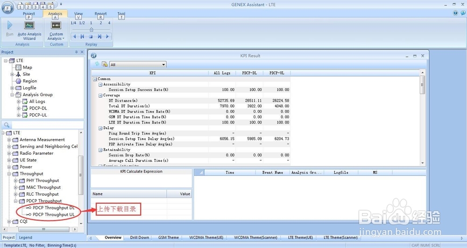467x248 pixels.
Task: Click the KPI Result refresh icon
Action: pyautogui.click(x=97, y=64)
